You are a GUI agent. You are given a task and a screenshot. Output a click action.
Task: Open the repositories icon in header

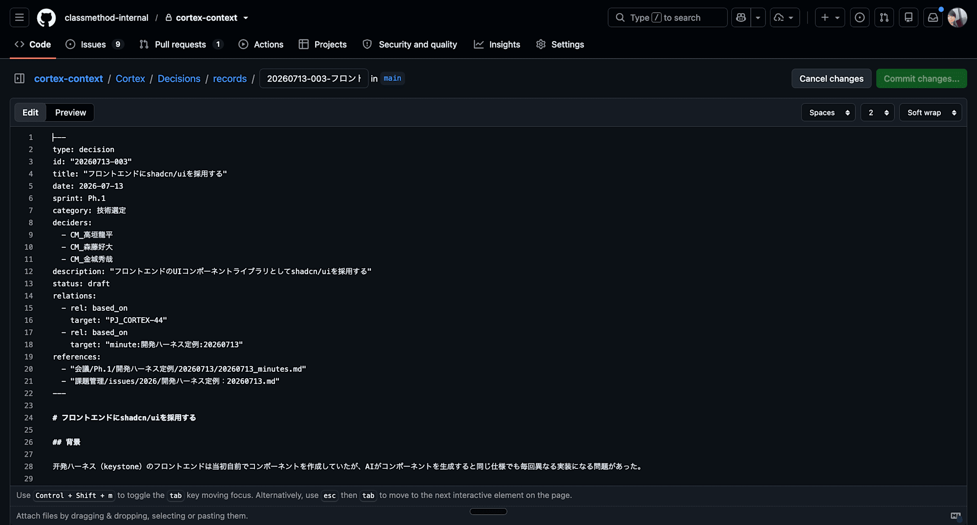[x=909, y=18]
